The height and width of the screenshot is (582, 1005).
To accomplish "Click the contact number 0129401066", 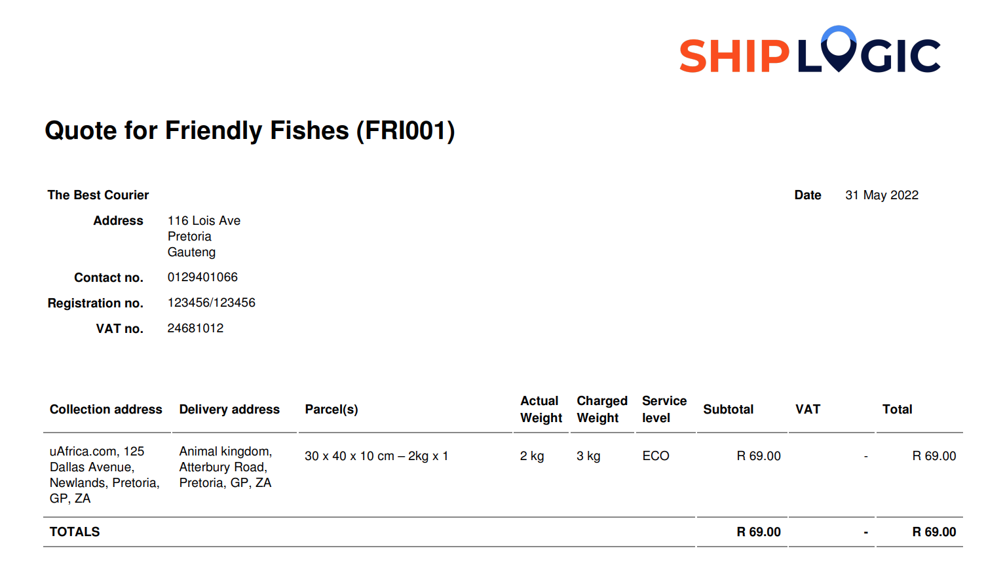I will [202, 277].
